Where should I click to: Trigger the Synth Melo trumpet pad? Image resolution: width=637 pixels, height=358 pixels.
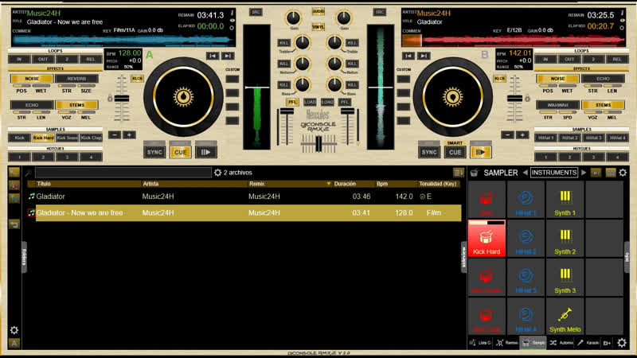[565, 316]
